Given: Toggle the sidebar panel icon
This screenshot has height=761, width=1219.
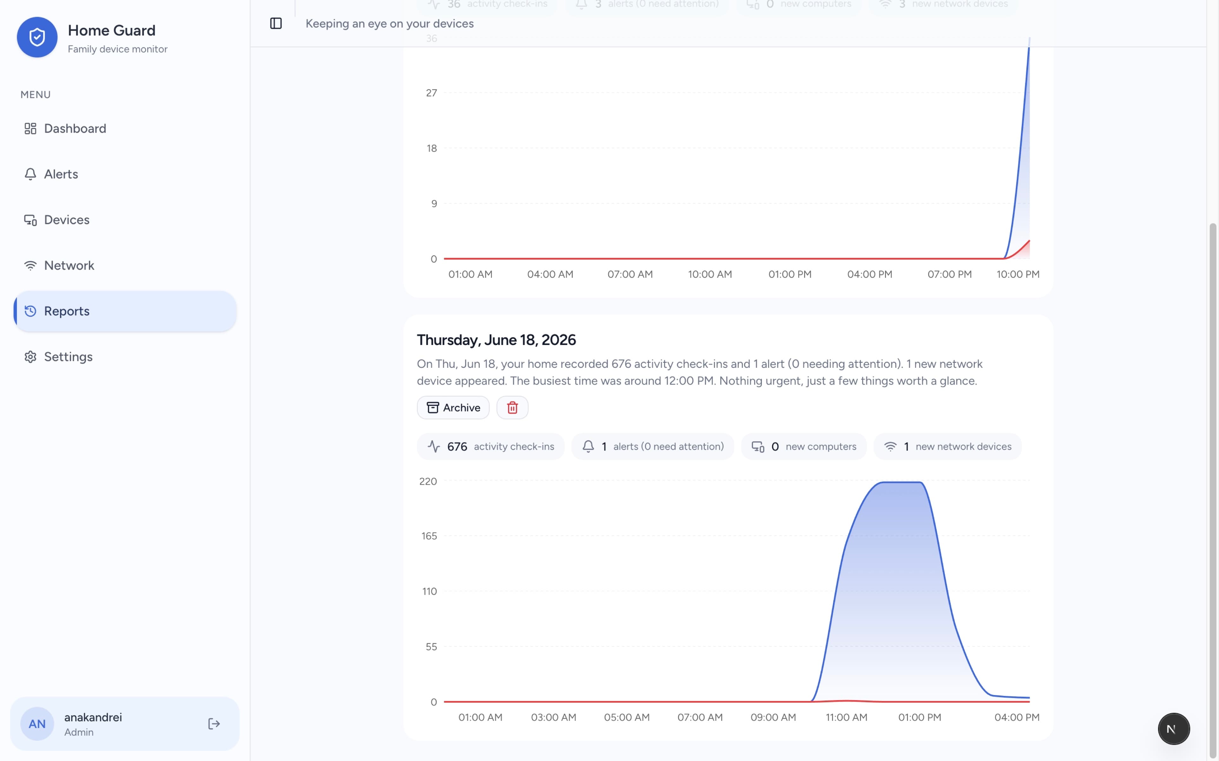Looking at the screenshot, I should coord(276,23).
